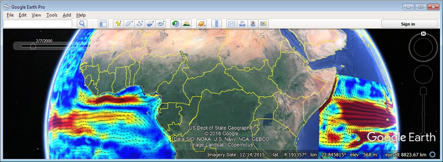Image resolution: width=443 pixels, height=162 pixels.
Task: Open the File menu
Action: 10,15
